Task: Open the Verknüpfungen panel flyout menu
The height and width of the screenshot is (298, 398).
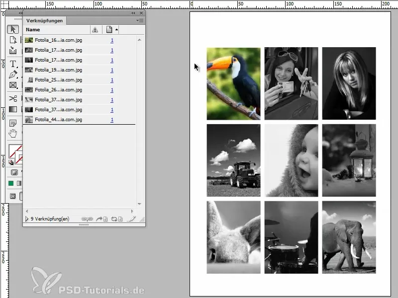Action: click(x=140, y=20)
